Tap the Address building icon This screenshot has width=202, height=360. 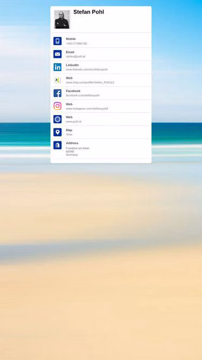coord(58,145)
